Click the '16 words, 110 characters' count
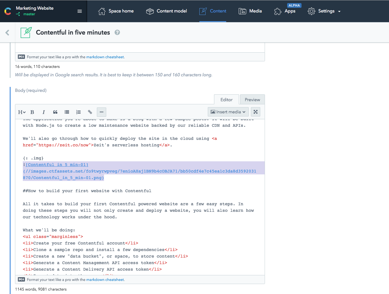Viewport: 389px width, 294px height. point(37,66)
